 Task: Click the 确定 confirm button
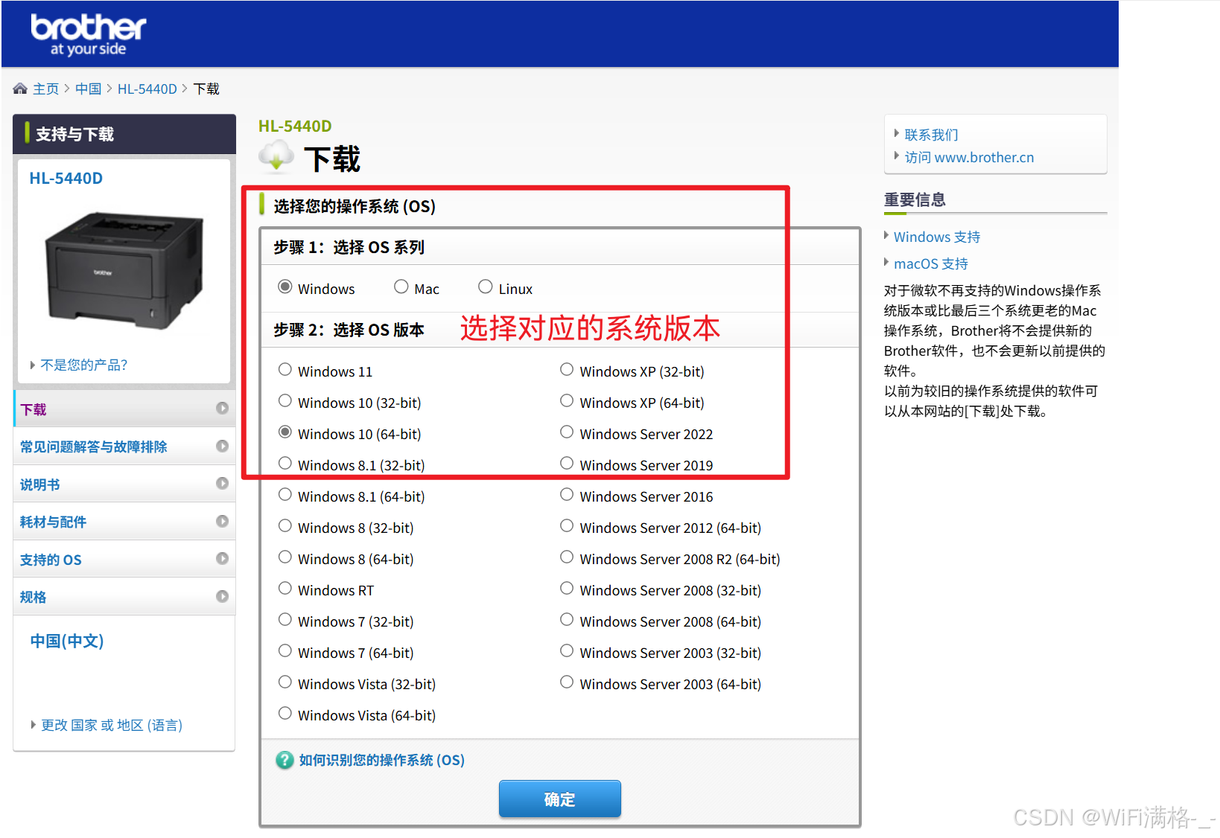point(559,799)
